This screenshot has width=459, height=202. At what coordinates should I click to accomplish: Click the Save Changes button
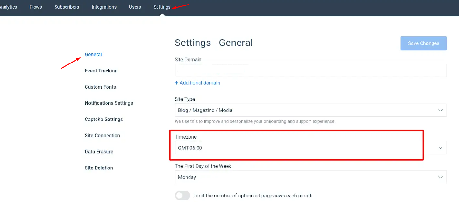(x=423, y=43)
